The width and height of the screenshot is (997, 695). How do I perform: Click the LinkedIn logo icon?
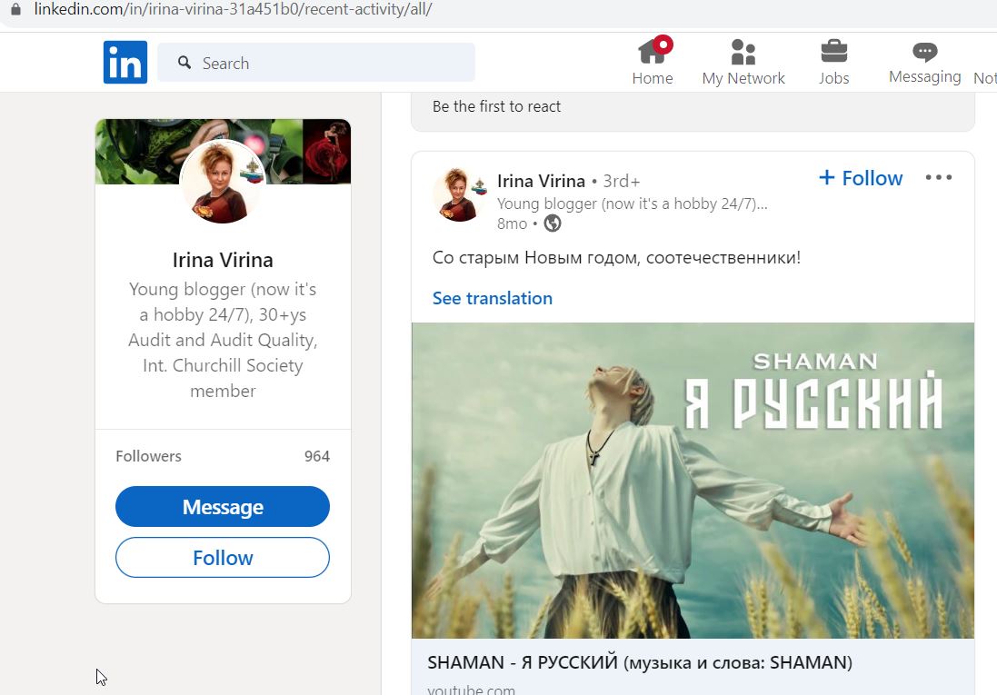point(125,63)
